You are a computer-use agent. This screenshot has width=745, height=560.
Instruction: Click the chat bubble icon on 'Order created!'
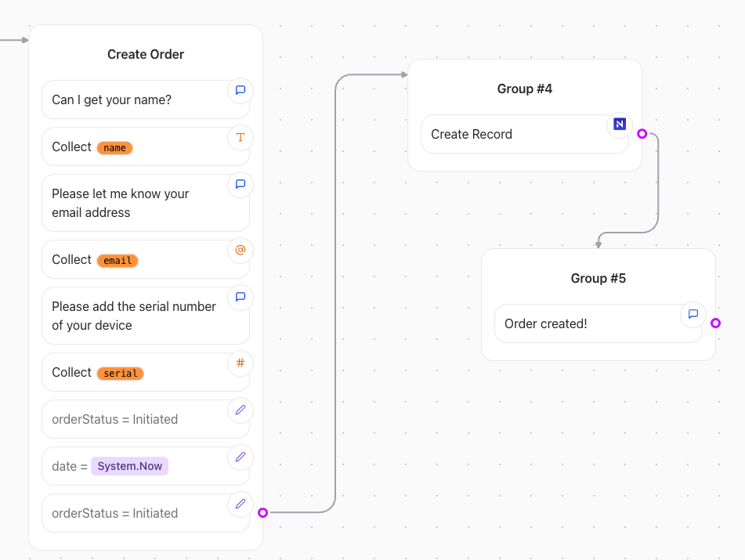[693, 314]
